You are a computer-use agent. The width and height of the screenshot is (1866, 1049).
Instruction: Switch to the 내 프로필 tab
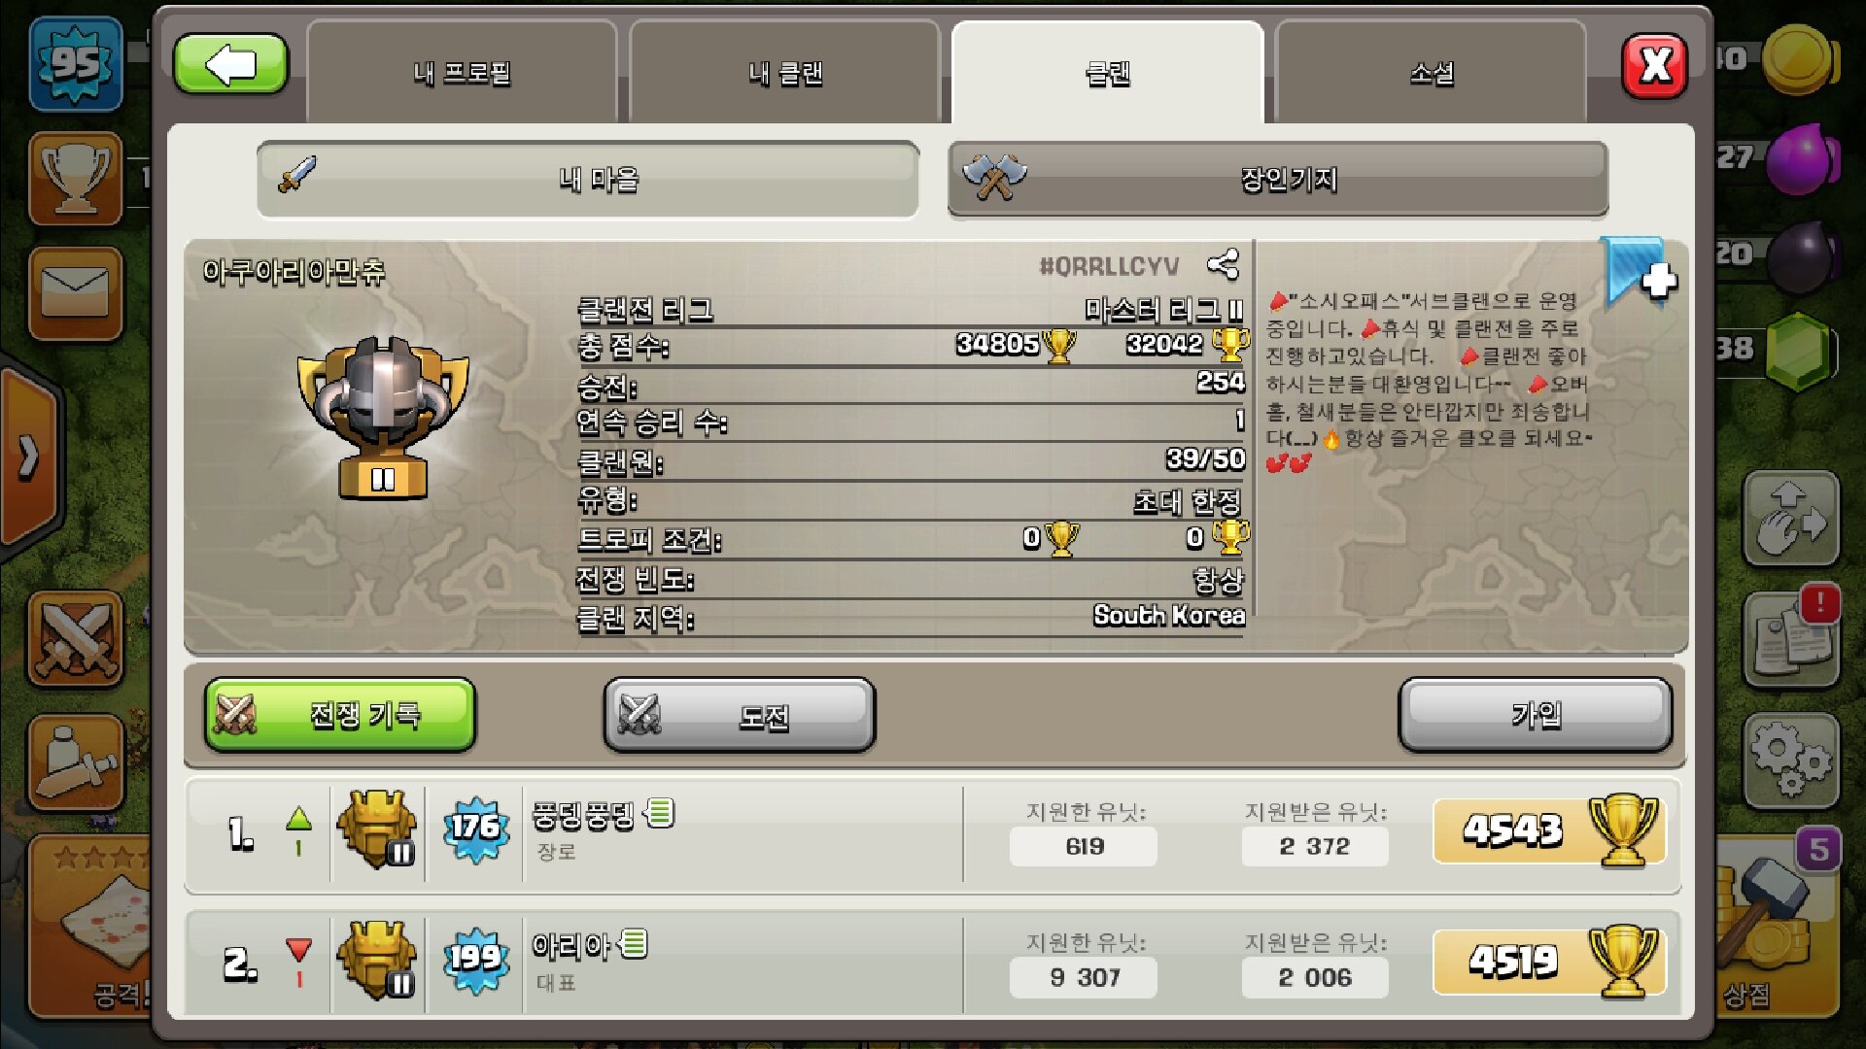click(463, 73)
